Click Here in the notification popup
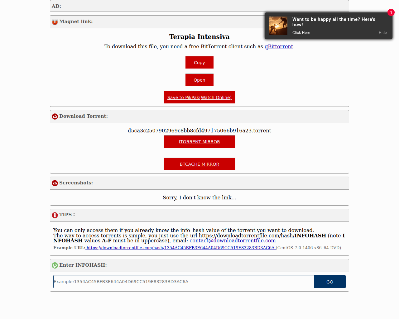The width and height of the screenshot is (399, 319). pyautogui.click(x=301, y=33)
